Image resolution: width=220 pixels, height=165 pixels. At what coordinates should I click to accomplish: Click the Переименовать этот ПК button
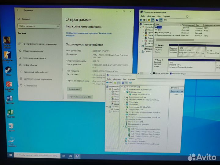(x=80, y=97)
